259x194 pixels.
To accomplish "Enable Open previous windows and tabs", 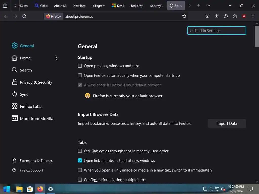I will click(x=80, y=66).
